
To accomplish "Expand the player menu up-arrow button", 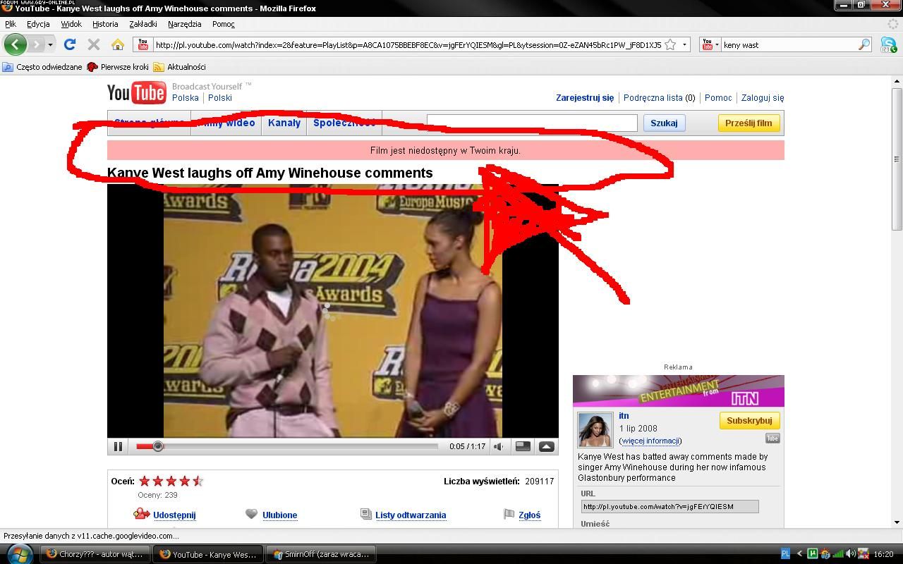I will click(547, 446).
